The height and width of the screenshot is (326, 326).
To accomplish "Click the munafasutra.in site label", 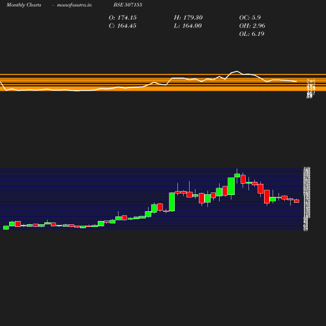I will point(74,5).
